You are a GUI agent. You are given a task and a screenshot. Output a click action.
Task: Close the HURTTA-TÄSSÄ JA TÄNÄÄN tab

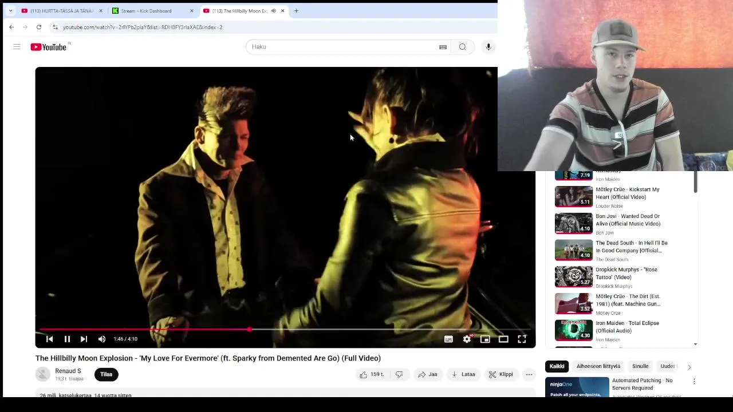pyautogui.click(x=101, y=11)
